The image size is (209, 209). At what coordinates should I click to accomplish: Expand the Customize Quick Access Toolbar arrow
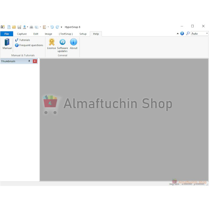click(x=61, y=27)
